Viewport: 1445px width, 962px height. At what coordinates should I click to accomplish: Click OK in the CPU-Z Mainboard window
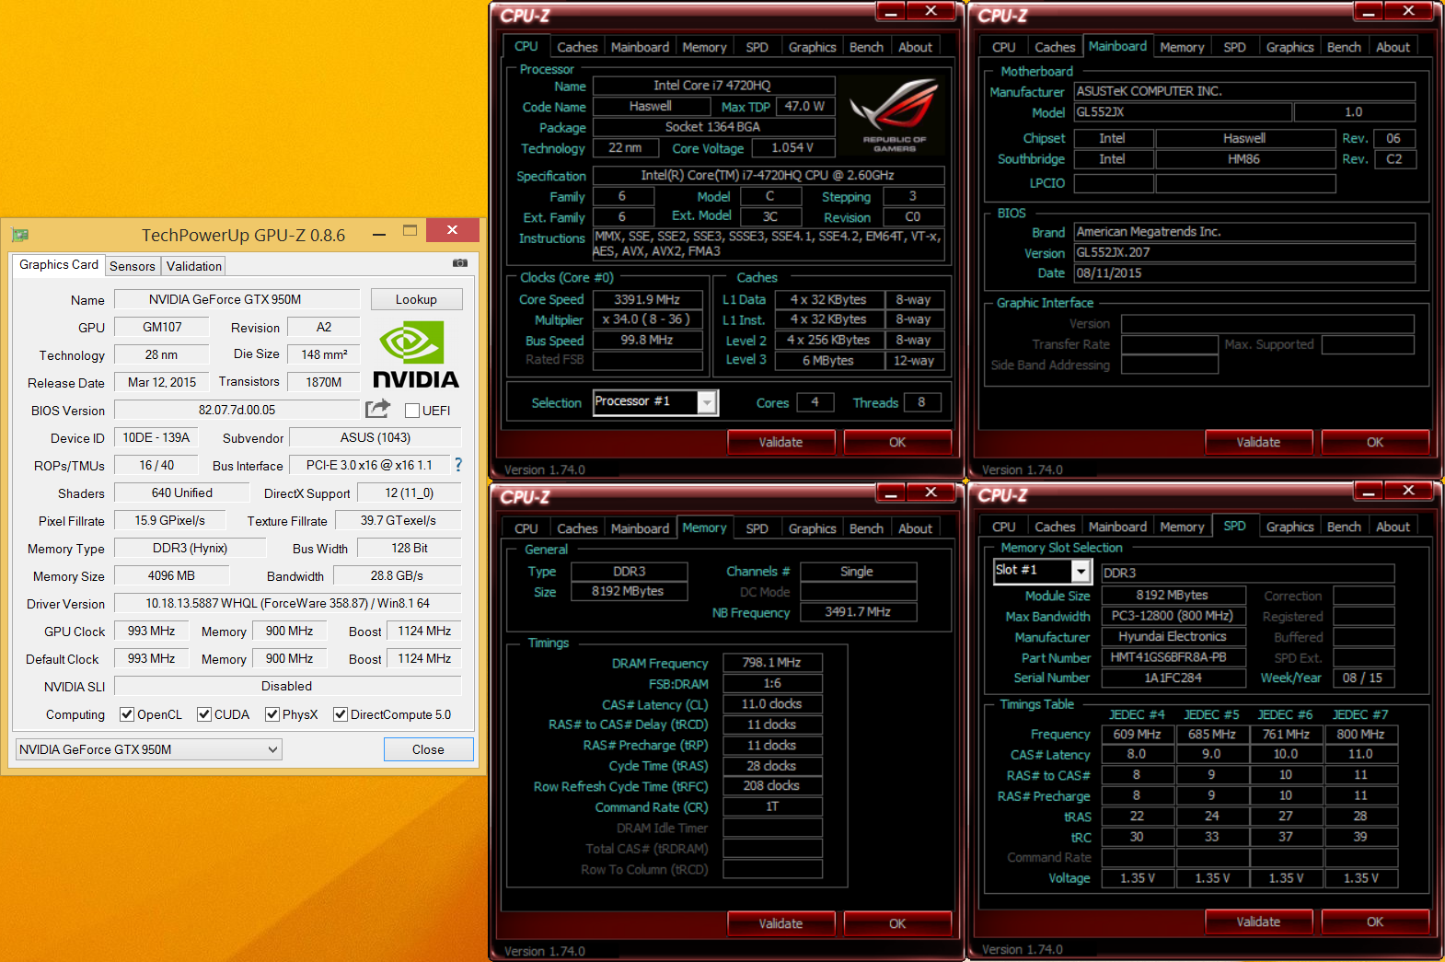click(1375, 442)
